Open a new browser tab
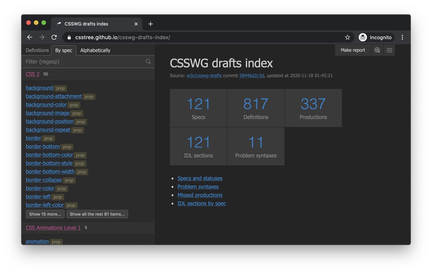This screenshot has height=273, width=432. pos(150,24)
